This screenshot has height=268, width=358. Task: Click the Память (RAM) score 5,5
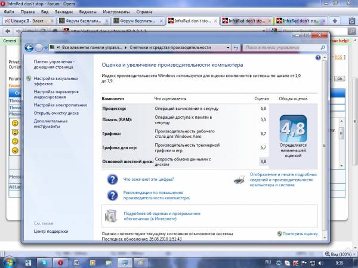click(263, 120)
